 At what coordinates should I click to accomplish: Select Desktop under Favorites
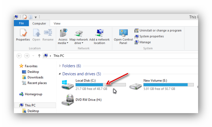point(33,72)
